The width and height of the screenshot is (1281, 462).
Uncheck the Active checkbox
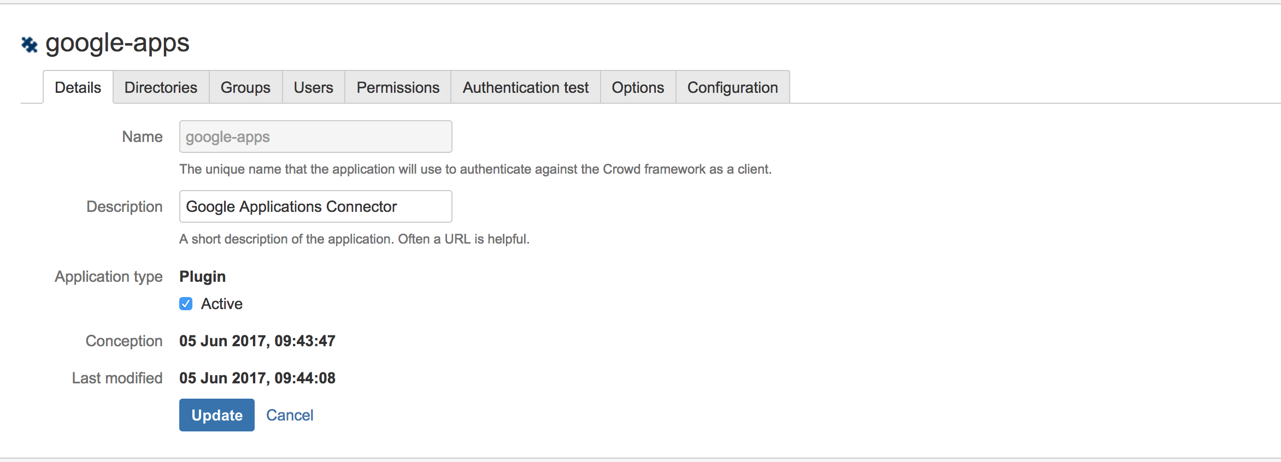[x=186, y=304]
